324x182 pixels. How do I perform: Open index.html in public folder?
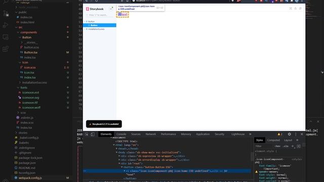[x=27, y=22]
